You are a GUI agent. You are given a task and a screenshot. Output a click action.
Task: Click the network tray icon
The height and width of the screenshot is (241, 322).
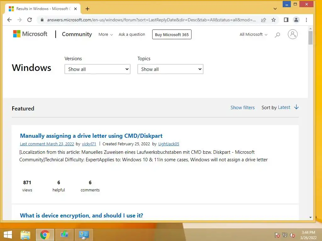coord(285,235)
